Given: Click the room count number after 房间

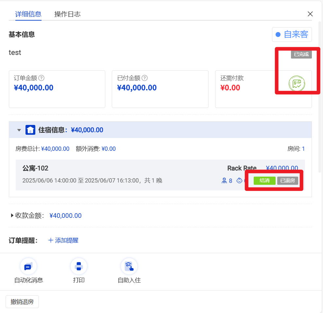Looking at the screenshot, I should point(303,149).
